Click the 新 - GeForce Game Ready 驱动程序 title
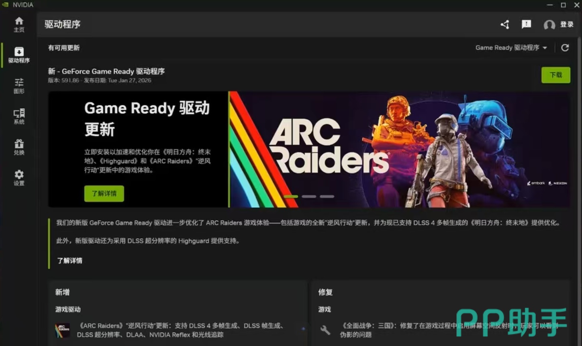582x346 pixels. 106,71
